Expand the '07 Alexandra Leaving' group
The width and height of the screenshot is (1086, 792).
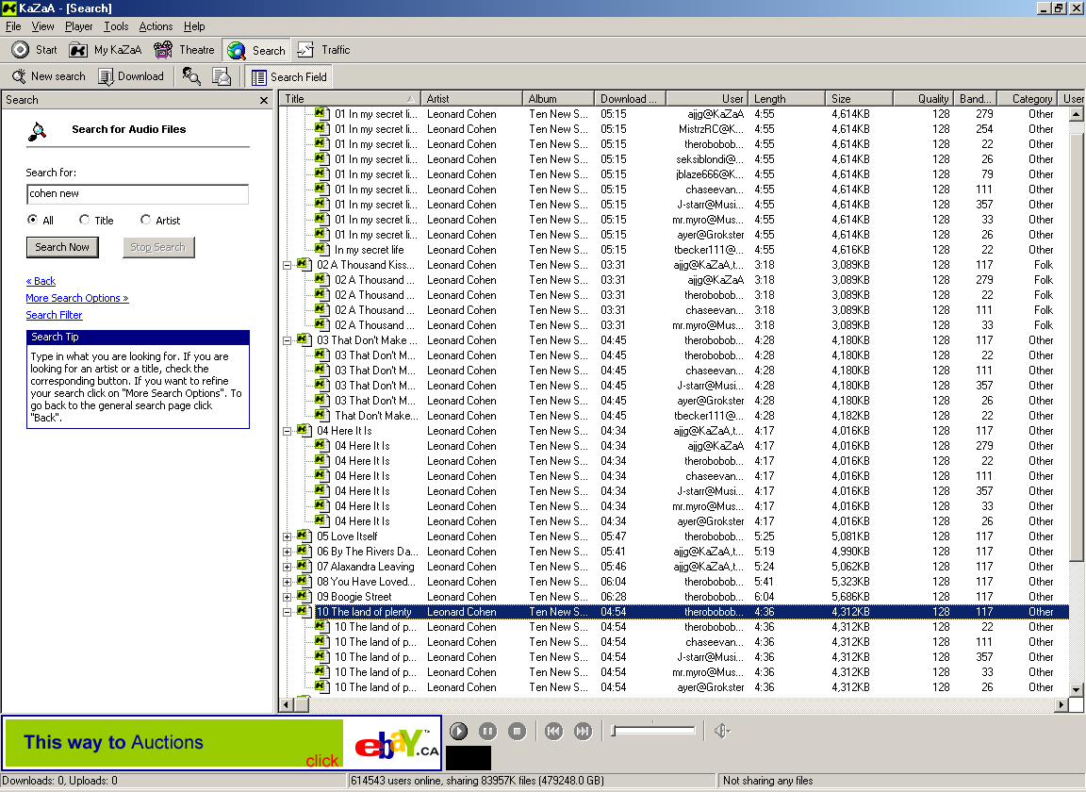pos(287,567)
